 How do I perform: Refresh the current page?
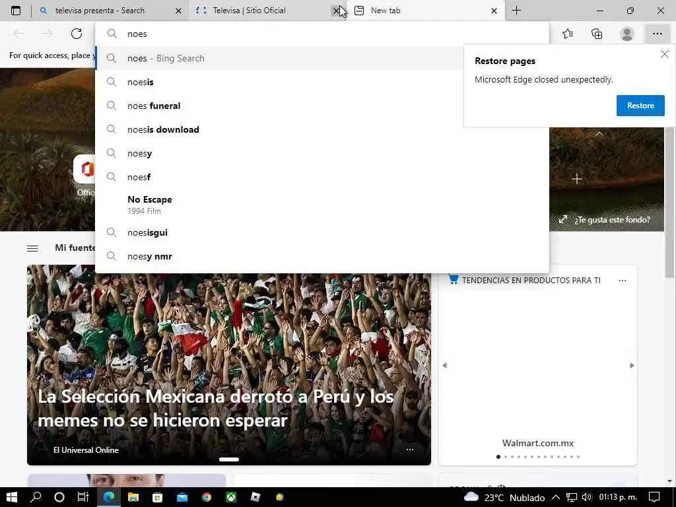click(x=77, y=34)
